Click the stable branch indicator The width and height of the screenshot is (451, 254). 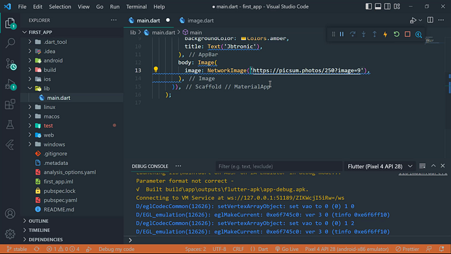coord(17,249)
